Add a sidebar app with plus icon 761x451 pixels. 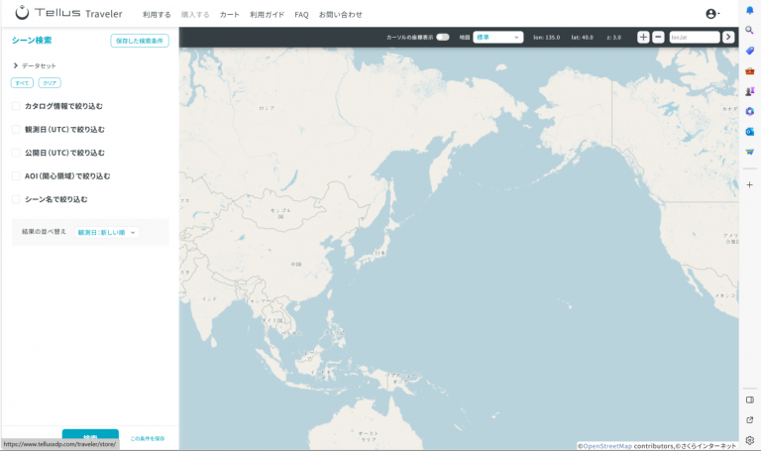(750, 185)
